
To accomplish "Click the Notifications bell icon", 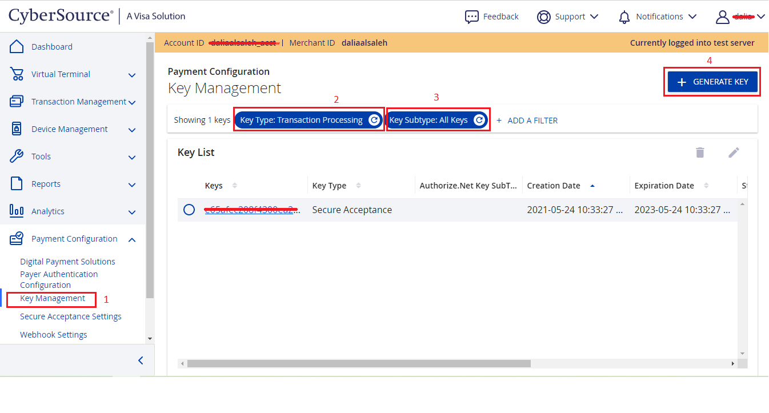I will [624, 17].
